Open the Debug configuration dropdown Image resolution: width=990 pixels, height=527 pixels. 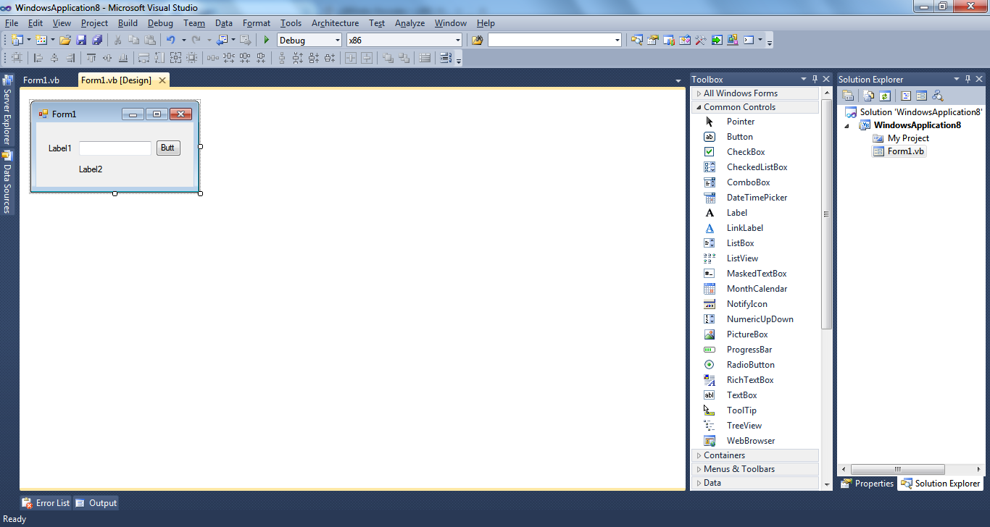(337, 40)
